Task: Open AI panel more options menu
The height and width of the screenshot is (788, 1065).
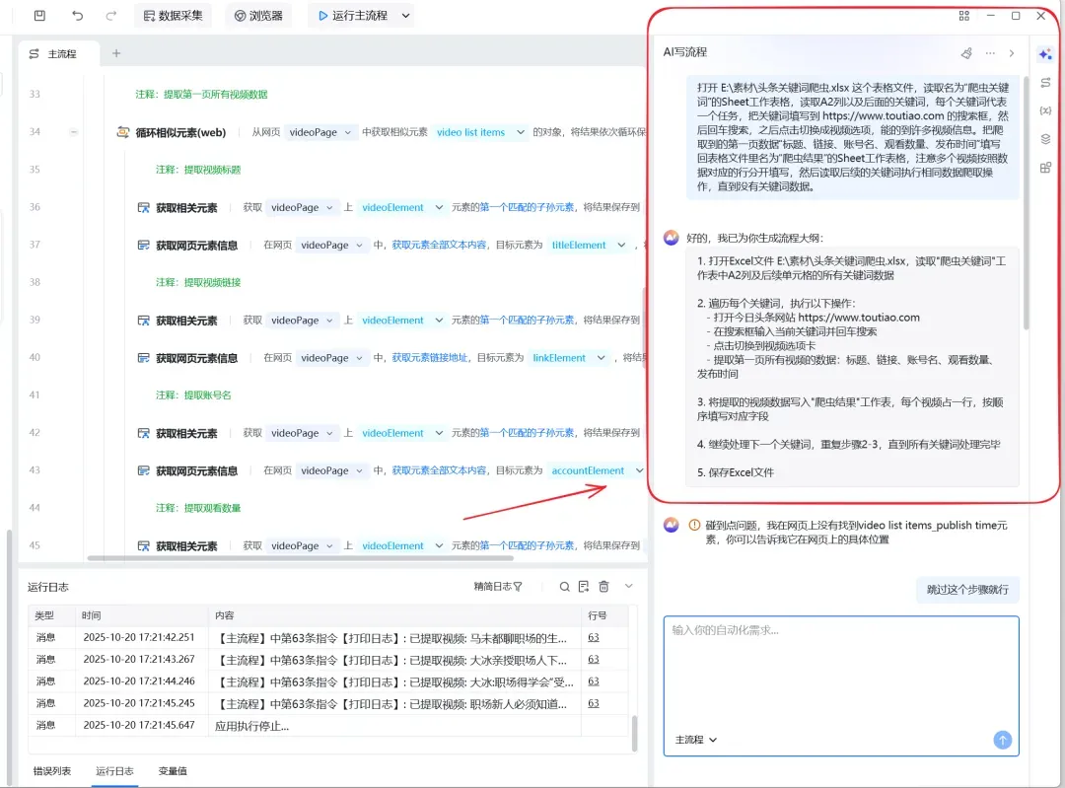Action: [990, 53]
